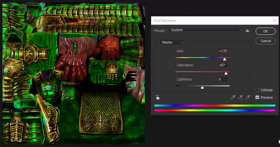Open the Preset dropdown showing Custom
The width and height of the screenshot is (280, 147).
(x=206, y=30)
